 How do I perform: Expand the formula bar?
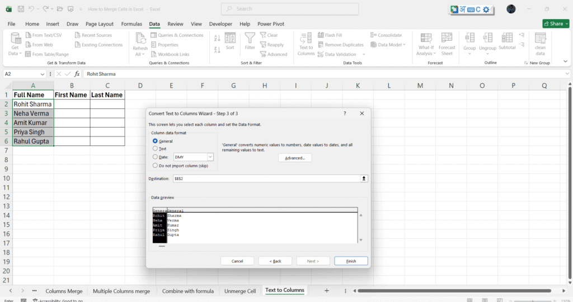[567, 74]
